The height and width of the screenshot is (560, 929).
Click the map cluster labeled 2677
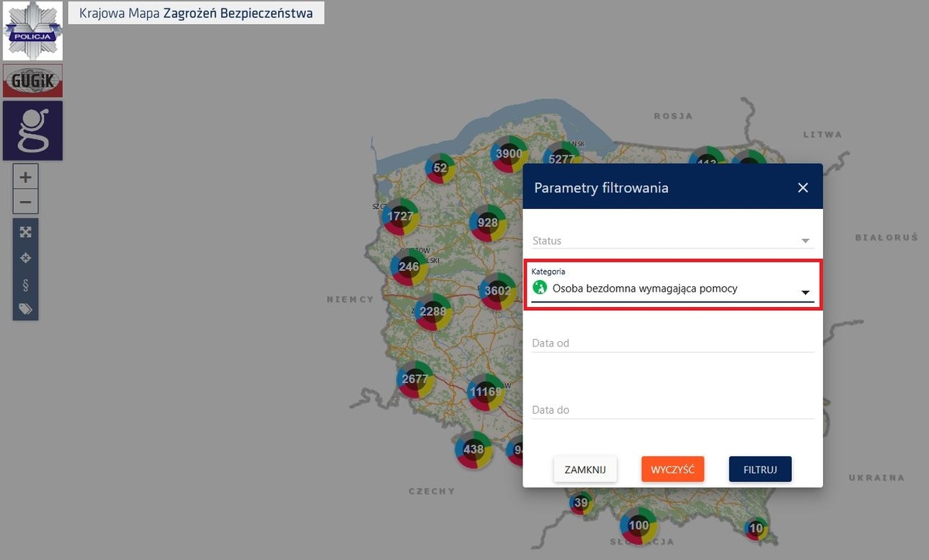coord(415,379)
